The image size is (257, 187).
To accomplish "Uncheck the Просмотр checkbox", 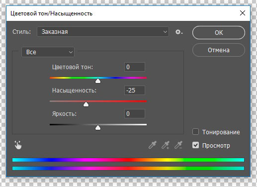I will click(x=195, y=145).
